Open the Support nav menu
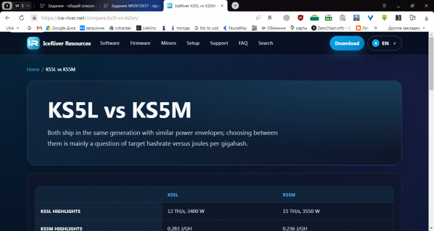Screen dimensions: 434x231 [x=219, y=43]
